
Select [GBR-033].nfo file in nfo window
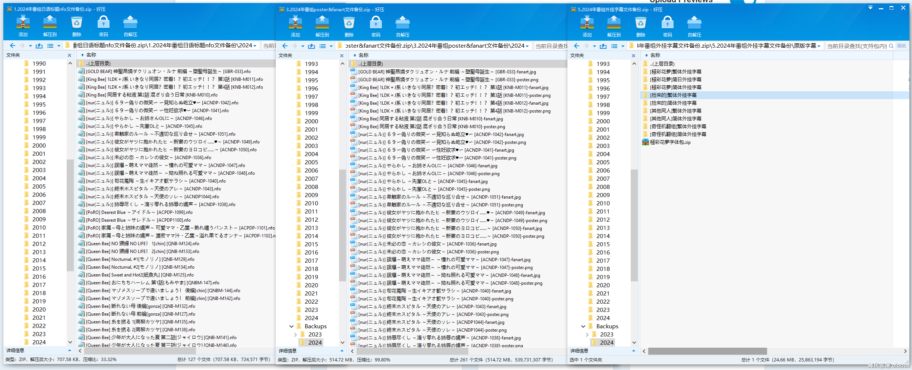coord(168,71)
